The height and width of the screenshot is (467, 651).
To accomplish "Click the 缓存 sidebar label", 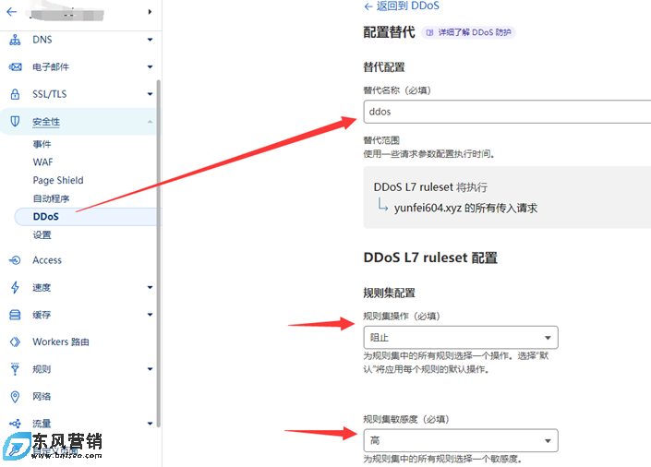I will [42, 315].
